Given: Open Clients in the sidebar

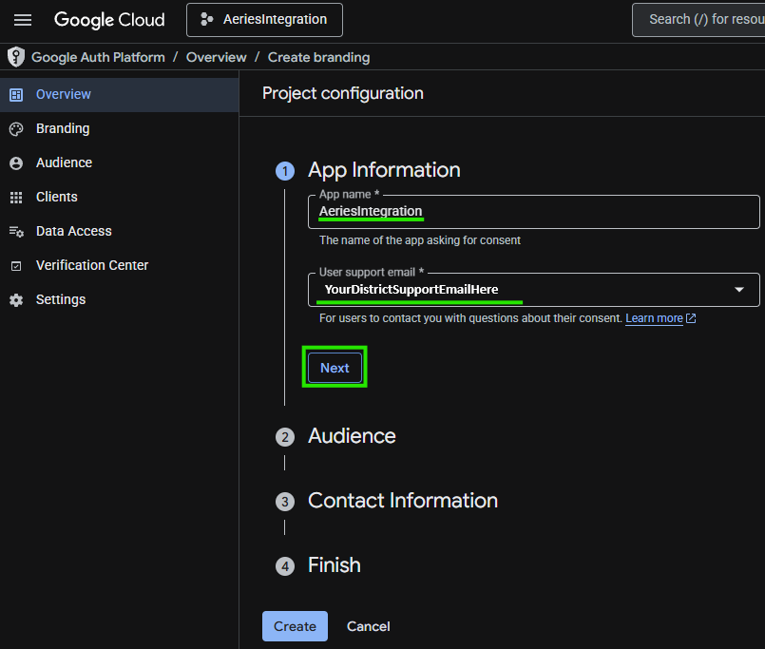Looking at the screenshot, I should click(x=119, y=197).
